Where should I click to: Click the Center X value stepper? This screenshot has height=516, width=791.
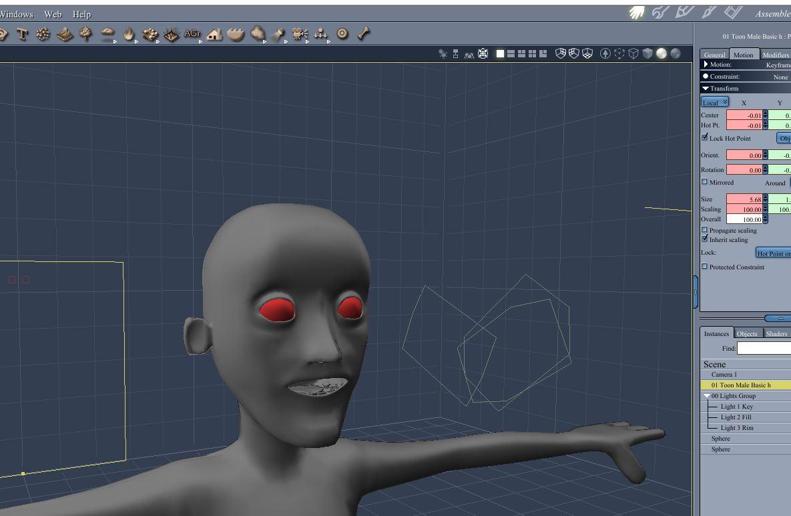point(765,115)
